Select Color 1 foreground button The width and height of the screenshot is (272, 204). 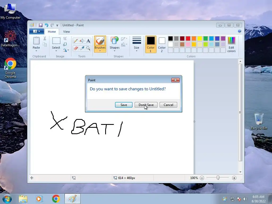click(x=151, y=44)
